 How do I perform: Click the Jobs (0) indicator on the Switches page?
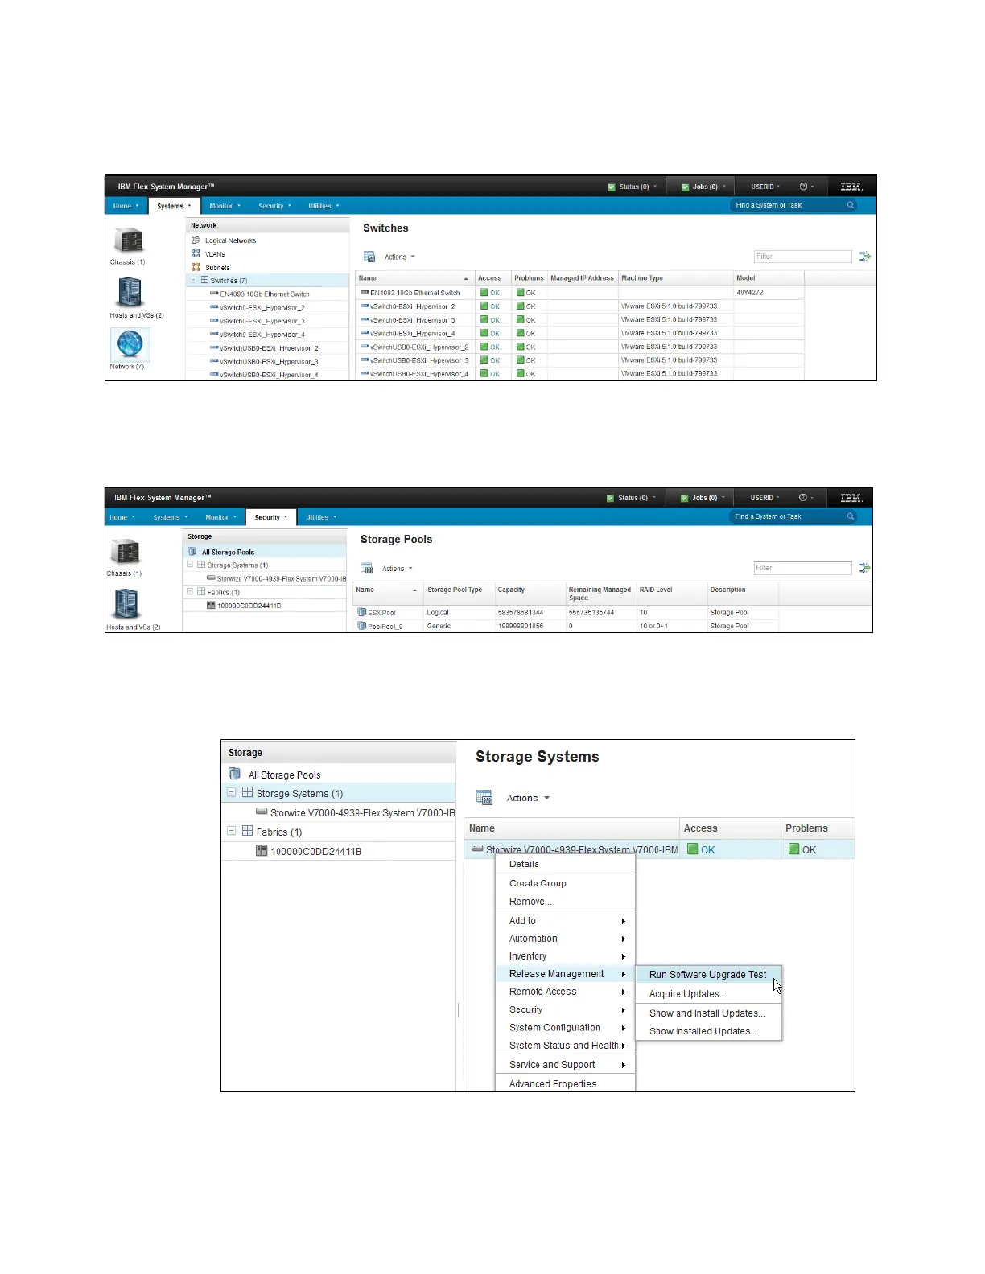tap(704, 187)
